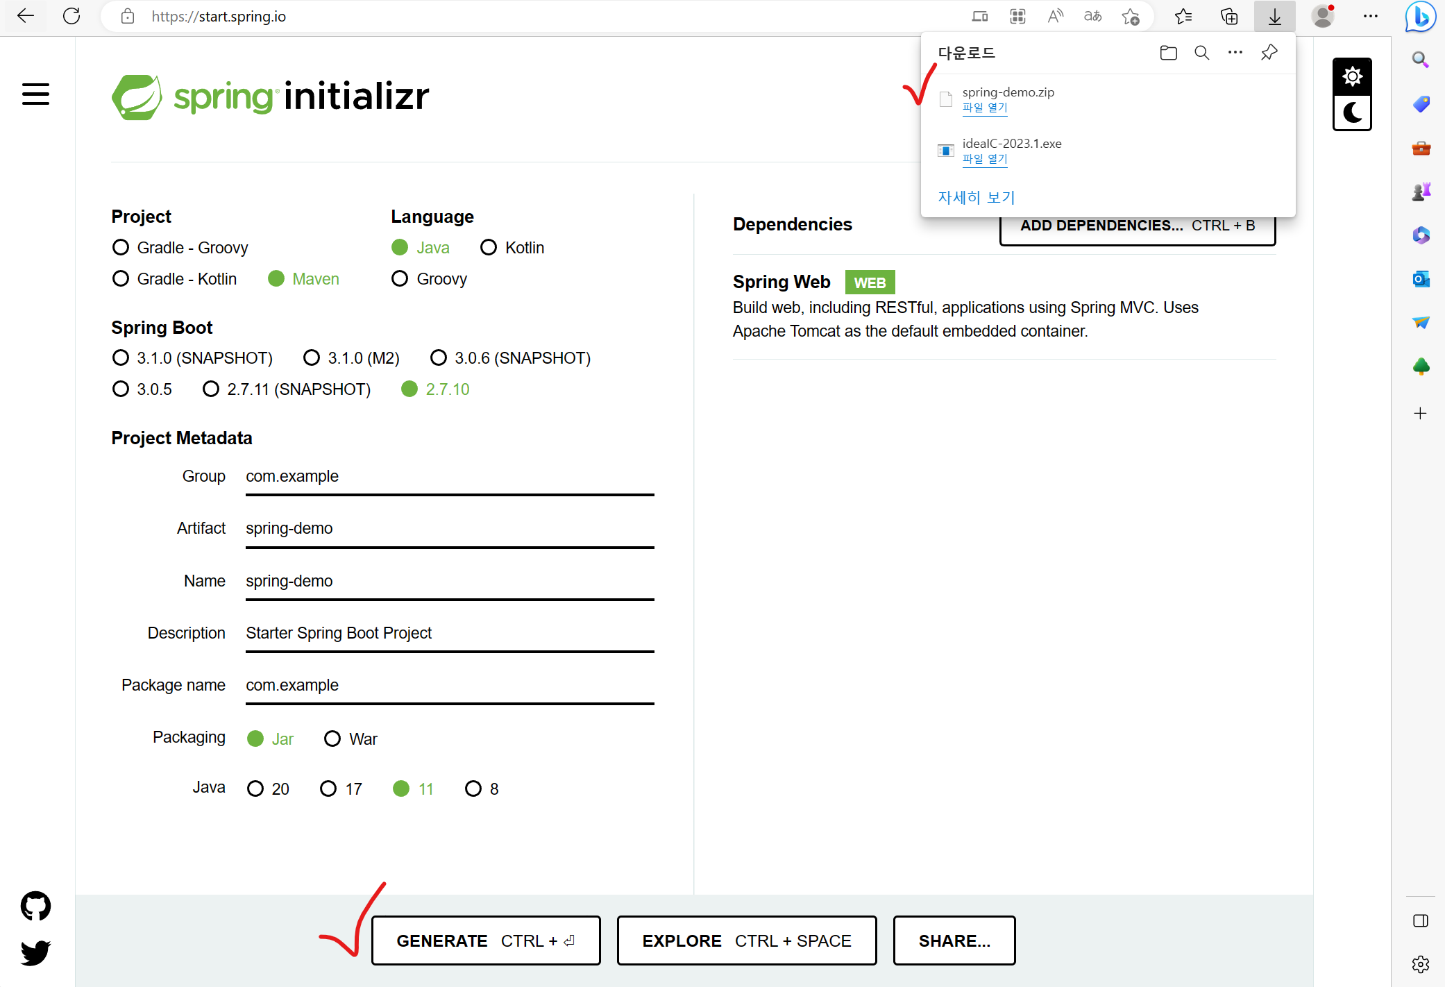This screenshot has height=987, width=1445.
Task: Select Spring Boot version 3.0.5
Action: click(x=121, y=389)
